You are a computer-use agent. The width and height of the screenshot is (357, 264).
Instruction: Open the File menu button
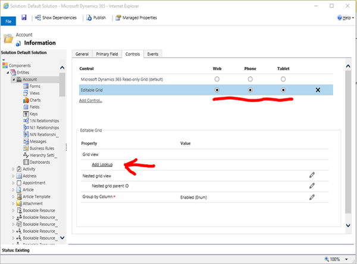(8, 20)
